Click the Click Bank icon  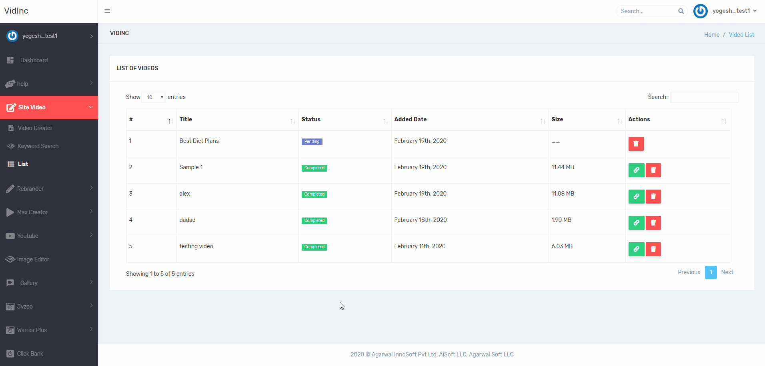click(10, 354)
